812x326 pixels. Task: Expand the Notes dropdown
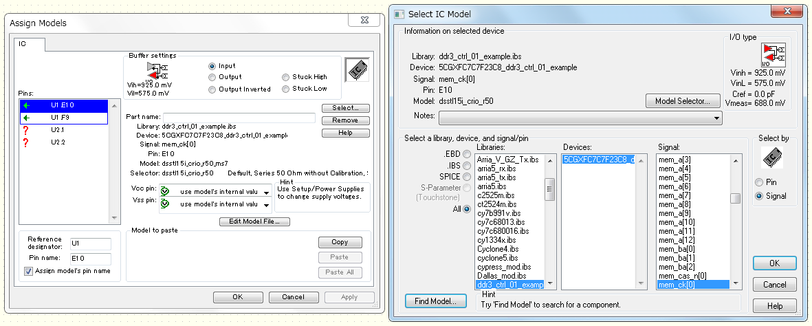point(717,118)
